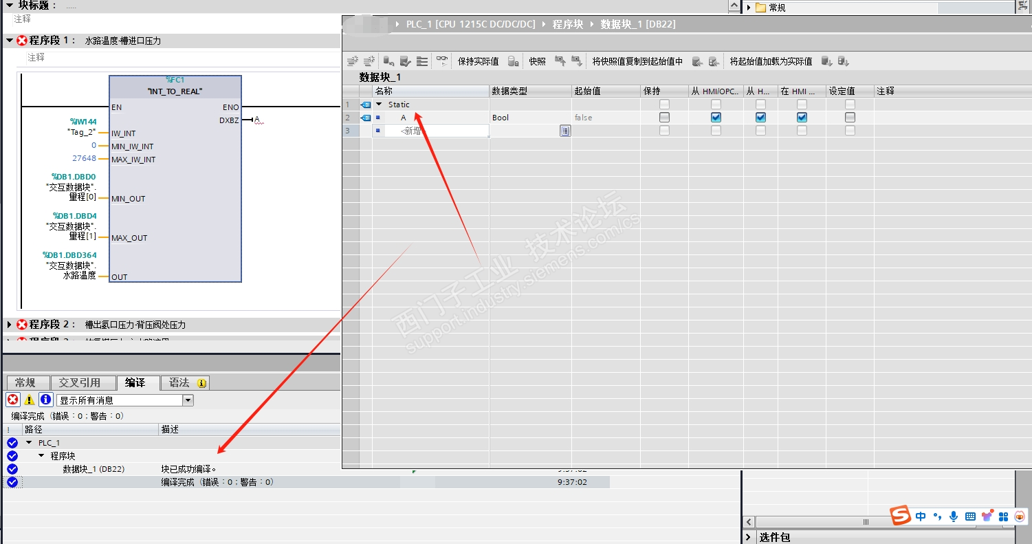This screenshot has width=1032, height=544.
Task: Click 数据块_1 [DB22] in the breadcrumb
Action: 638,24
